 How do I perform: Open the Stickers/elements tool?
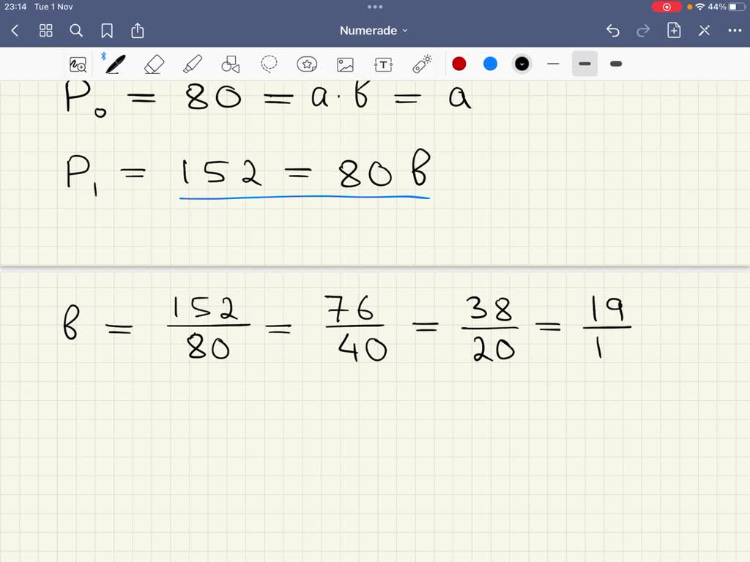coord(307,64)
